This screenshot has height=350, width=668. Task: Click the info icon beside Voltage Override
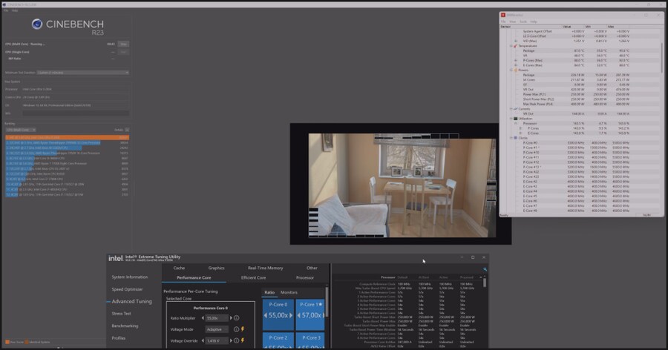click(x=237, y=340)
